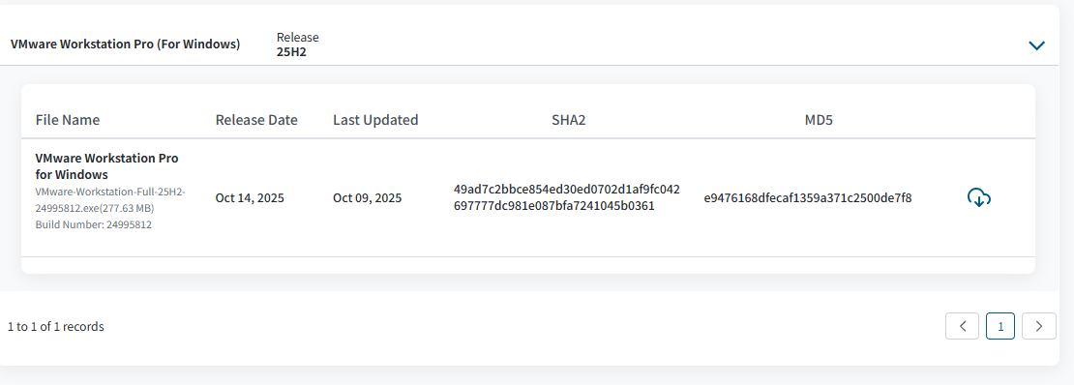This screenshot has height=385, width=1074.
Task: Collapse the VMware Workstation Pro section chevron
Action: (x=1036, y=45)
